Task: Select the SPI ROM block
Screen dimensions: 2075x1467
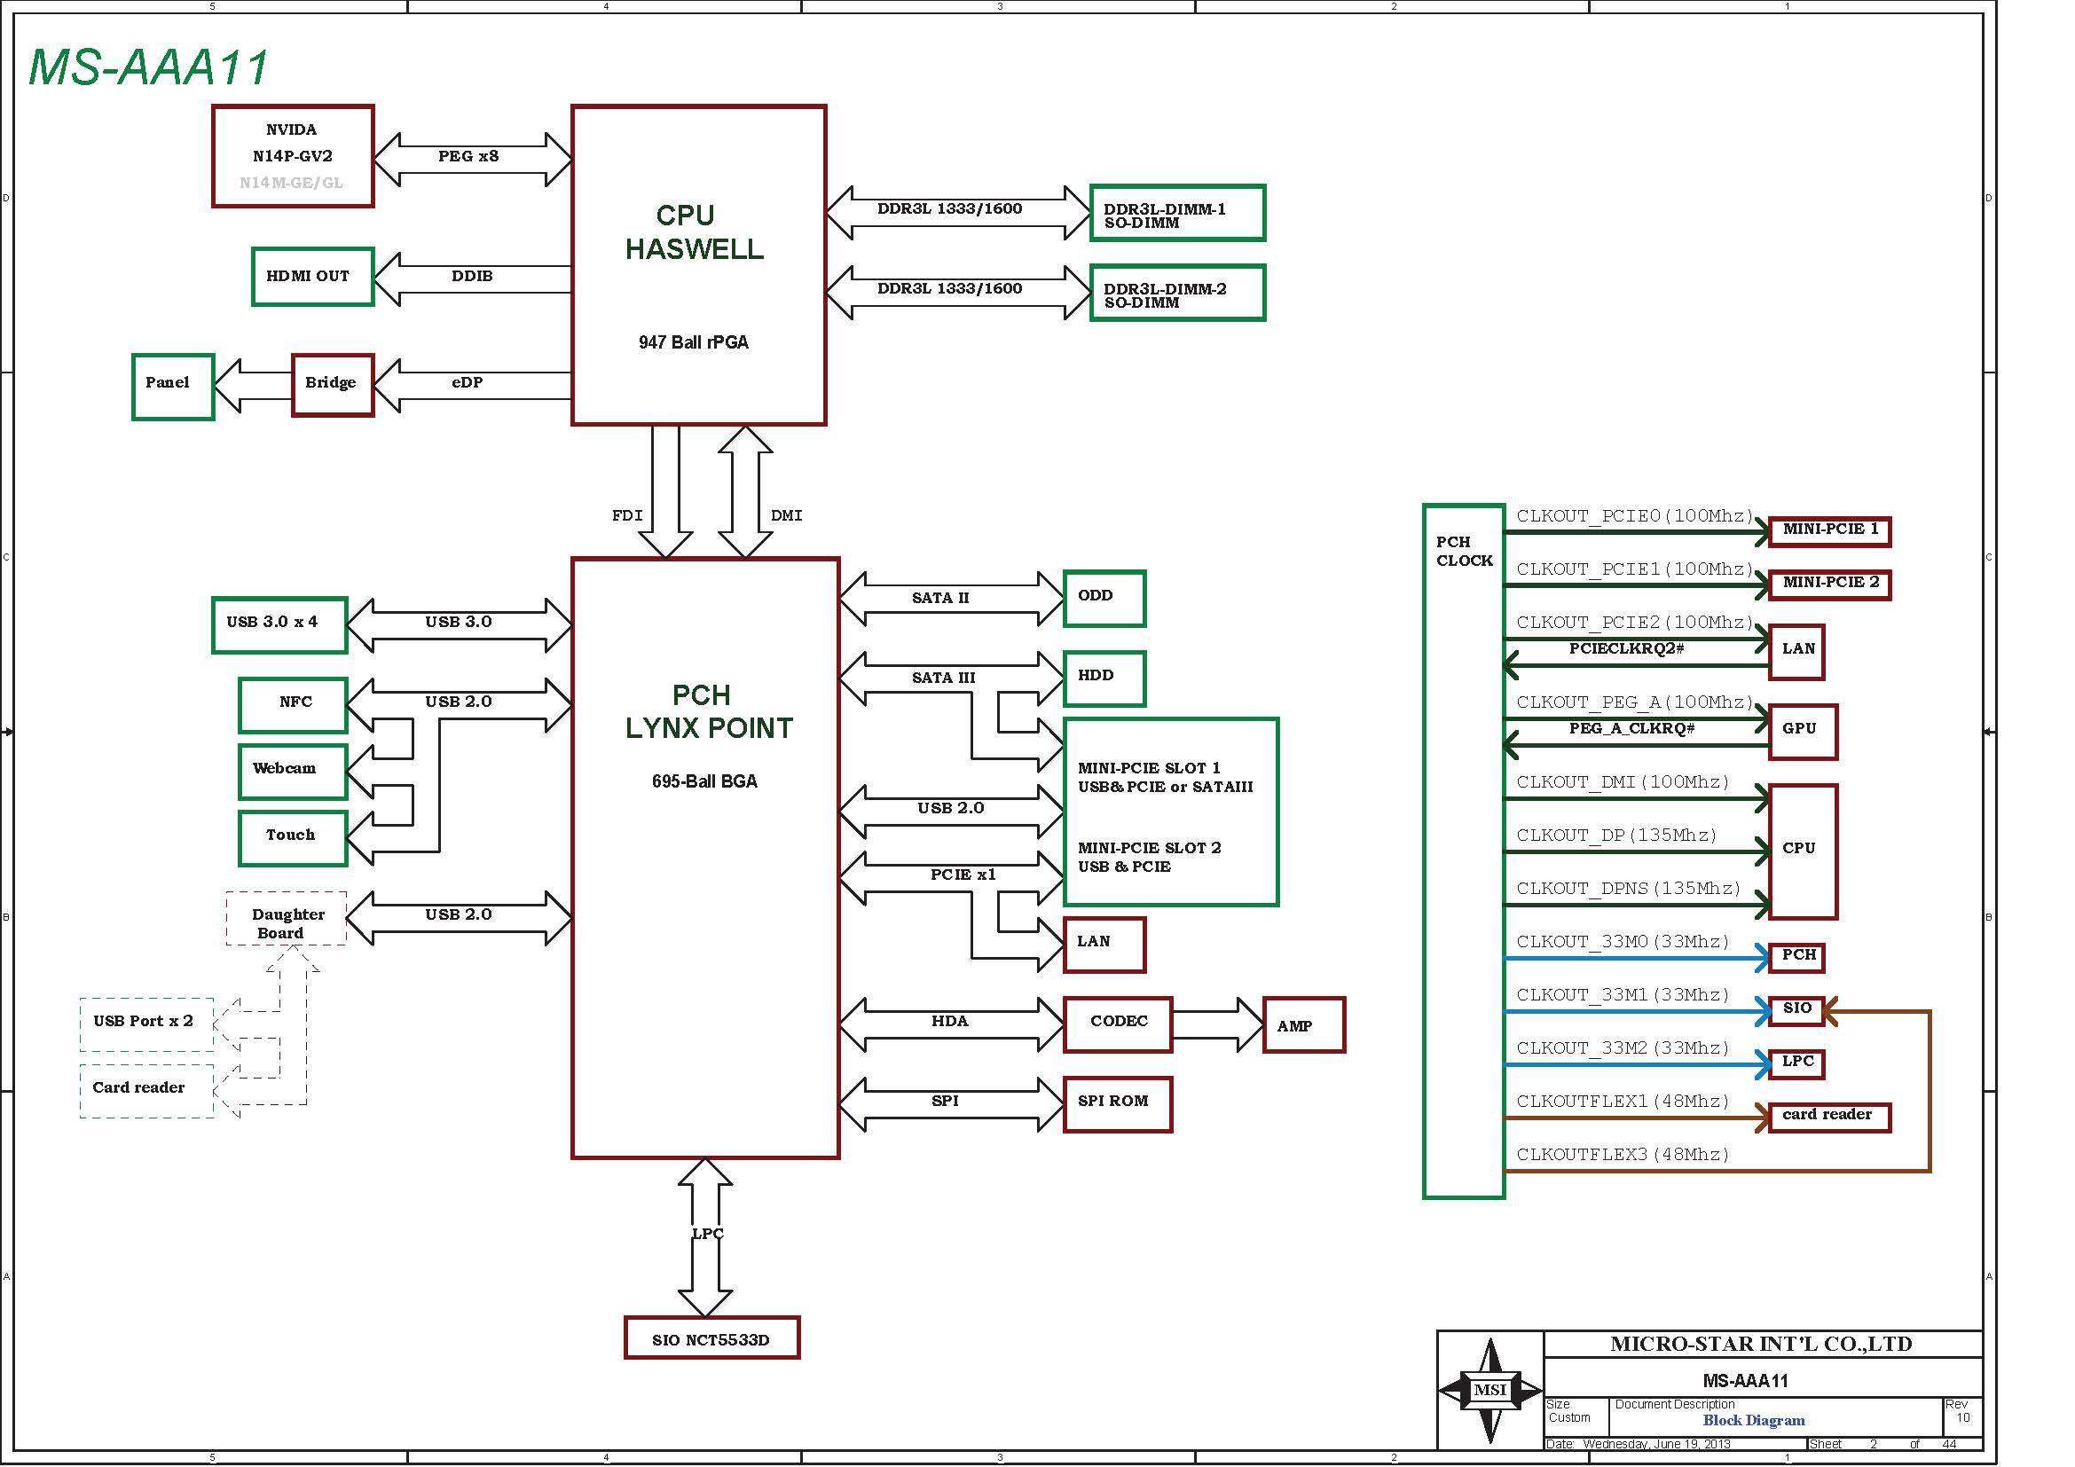Action: click(1118, 1104)
